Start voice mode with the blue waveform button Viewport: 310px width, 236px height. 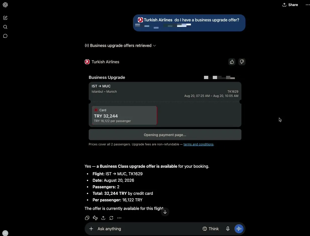(x=239, y=229)
